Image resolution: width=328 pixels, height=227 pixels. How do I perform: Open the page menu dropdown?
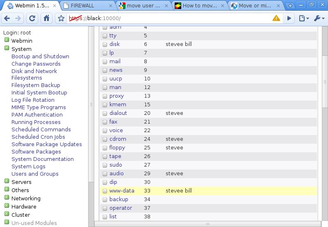[x=303, y=18]
